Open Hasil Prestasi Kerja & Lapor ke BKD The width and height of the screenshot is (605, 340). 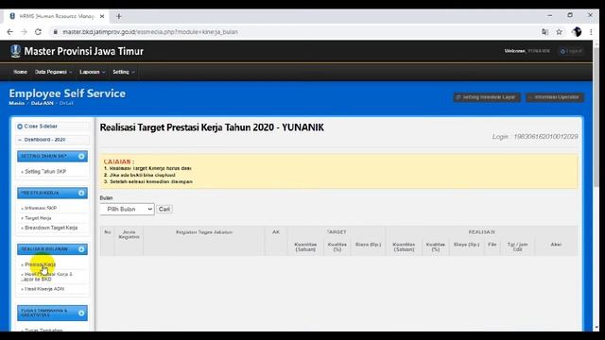click(x=46, y=277)
